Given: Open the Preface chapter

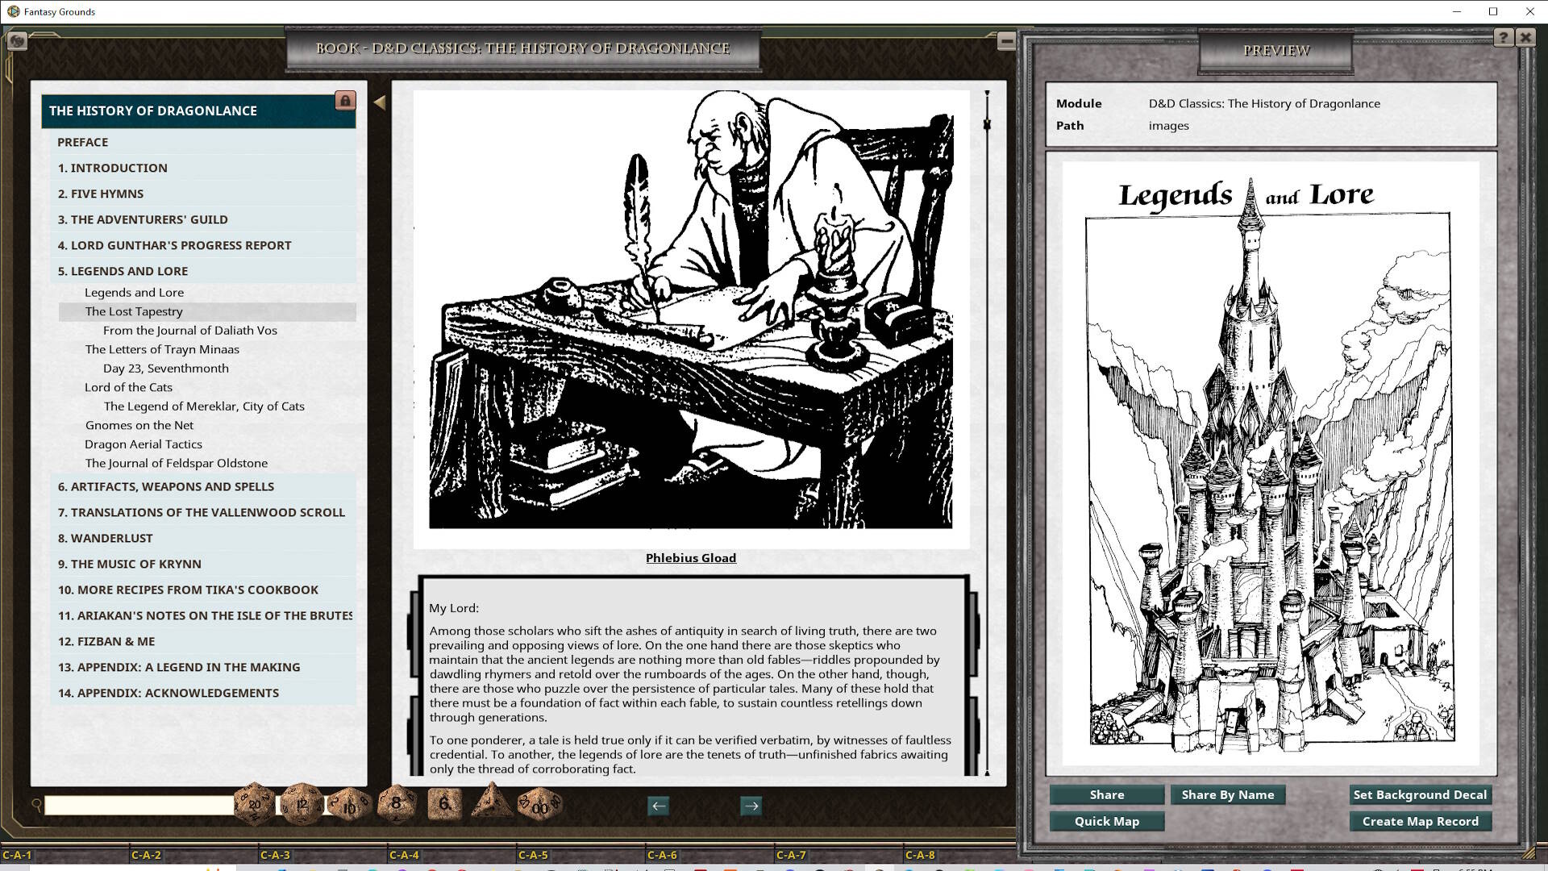Looking at the screenshot, I should point(202,142).
